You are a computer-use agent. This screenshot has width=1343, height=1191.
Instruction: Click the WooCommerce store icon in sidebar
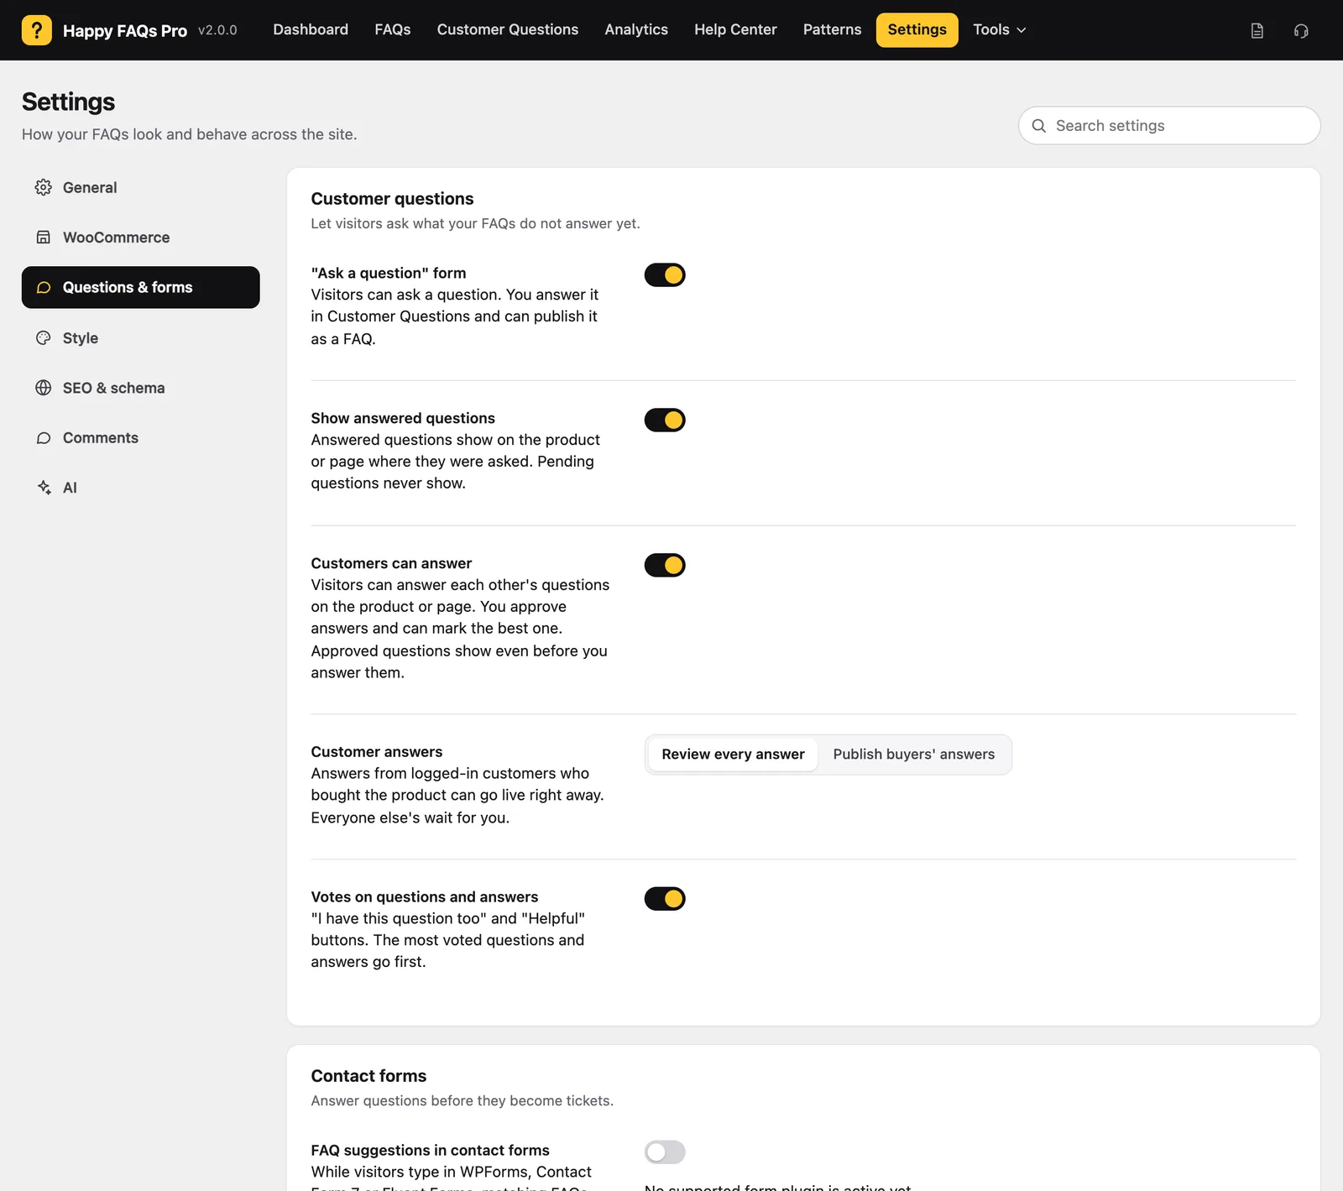tap(44, 238)
